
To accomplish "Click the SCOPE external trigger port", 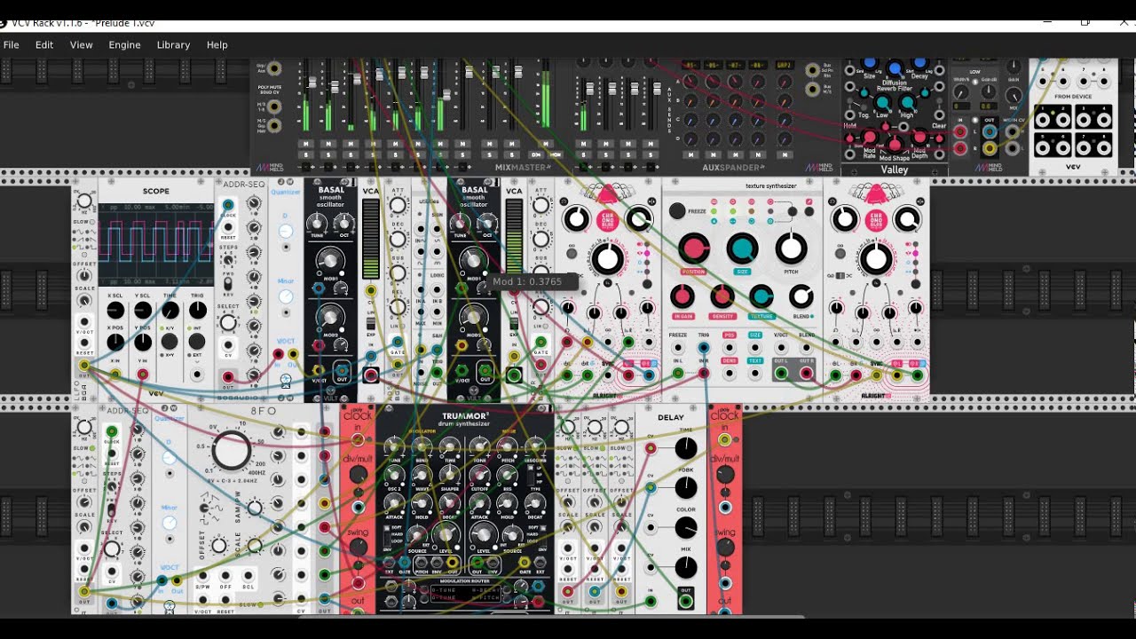I will click(198, 375).
